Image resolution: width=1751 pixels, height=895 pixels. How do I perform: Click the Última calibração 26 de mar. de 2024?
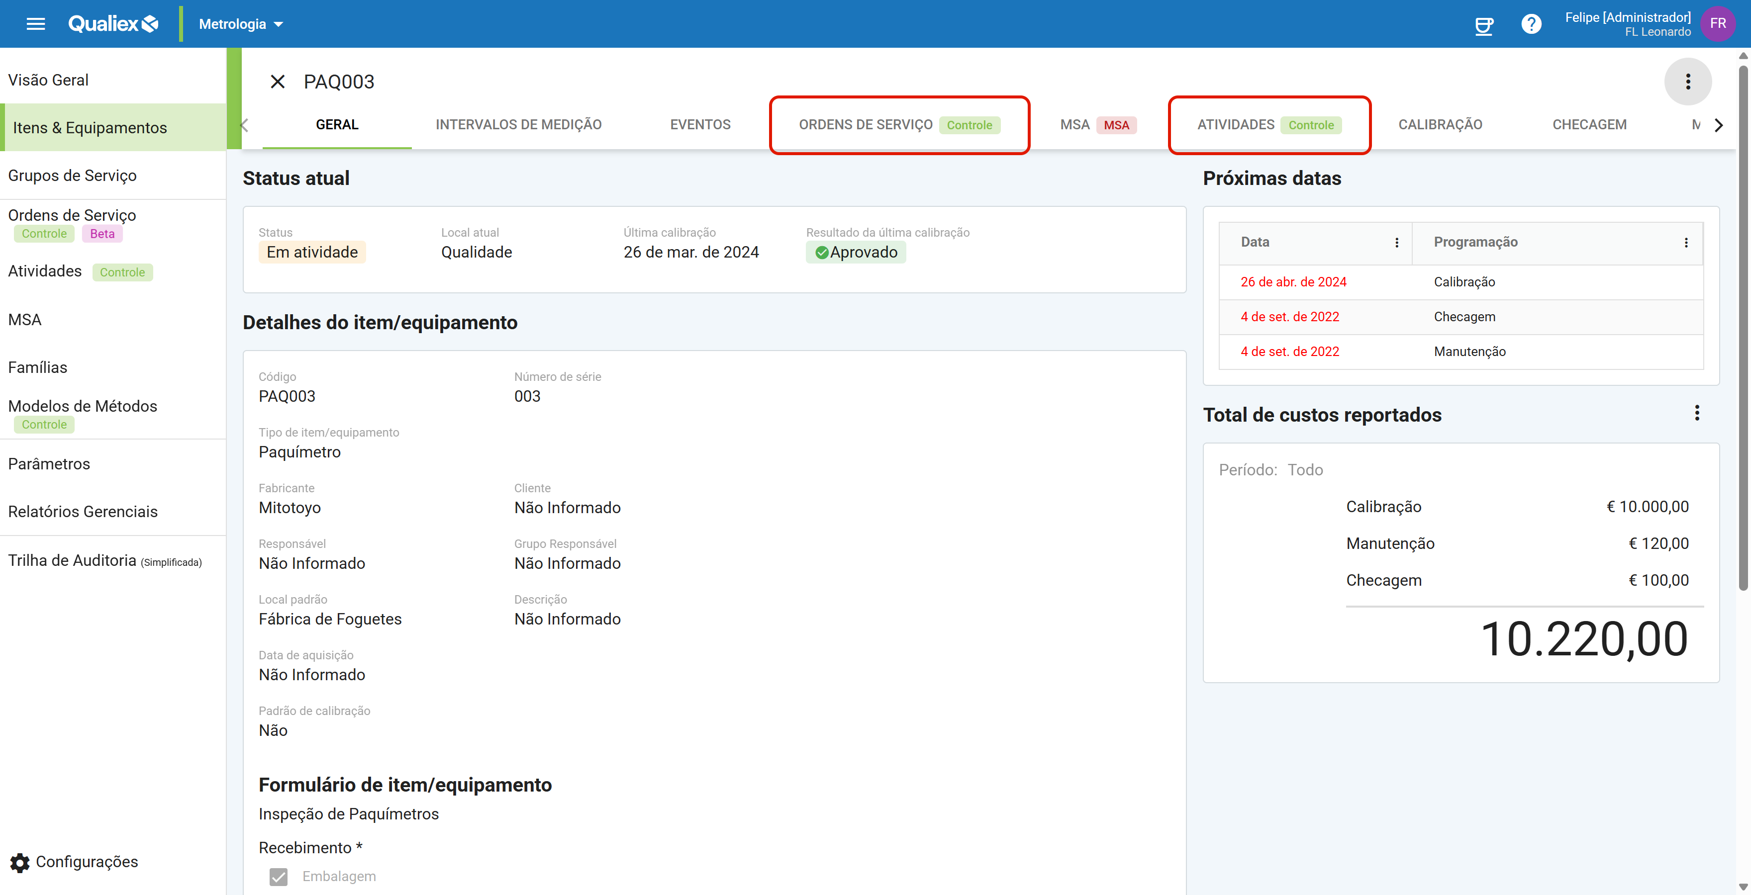pyautogui.click(x=690, y=252)
